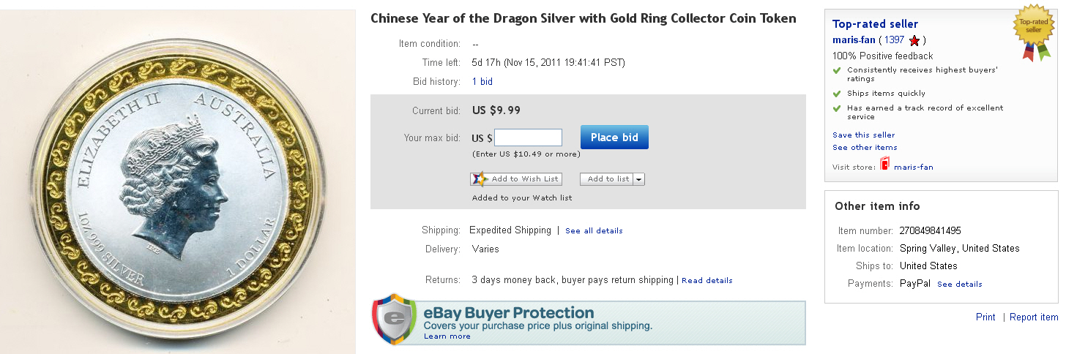Open See all details shipping link
Screen dimensions: 1066x354
pyautogui.click(x=594, y=231)
